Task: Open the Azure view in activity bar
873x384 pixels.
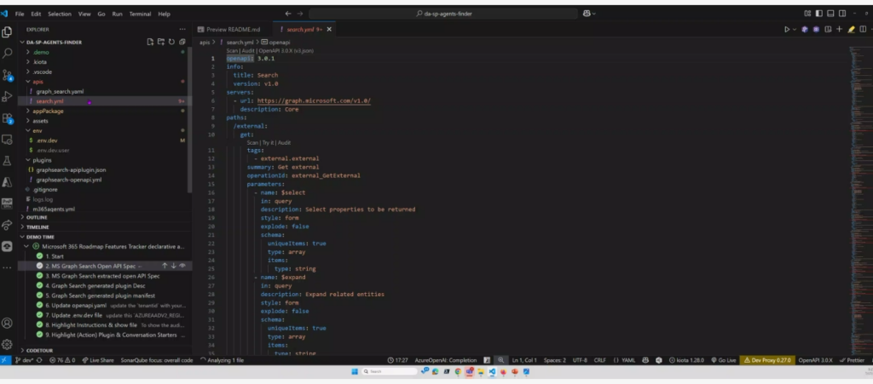Action: coord(7,182)
